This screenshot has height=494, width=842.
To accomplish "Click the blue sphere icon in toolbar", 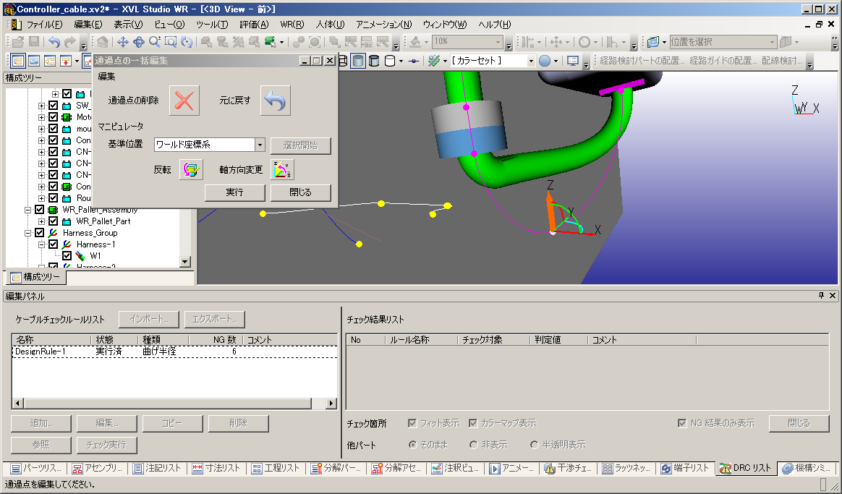I will point(545,61).
